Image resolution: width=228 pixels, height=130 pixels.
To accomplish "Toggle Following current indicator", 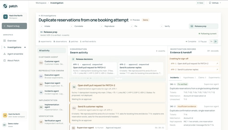I will 208,34.
